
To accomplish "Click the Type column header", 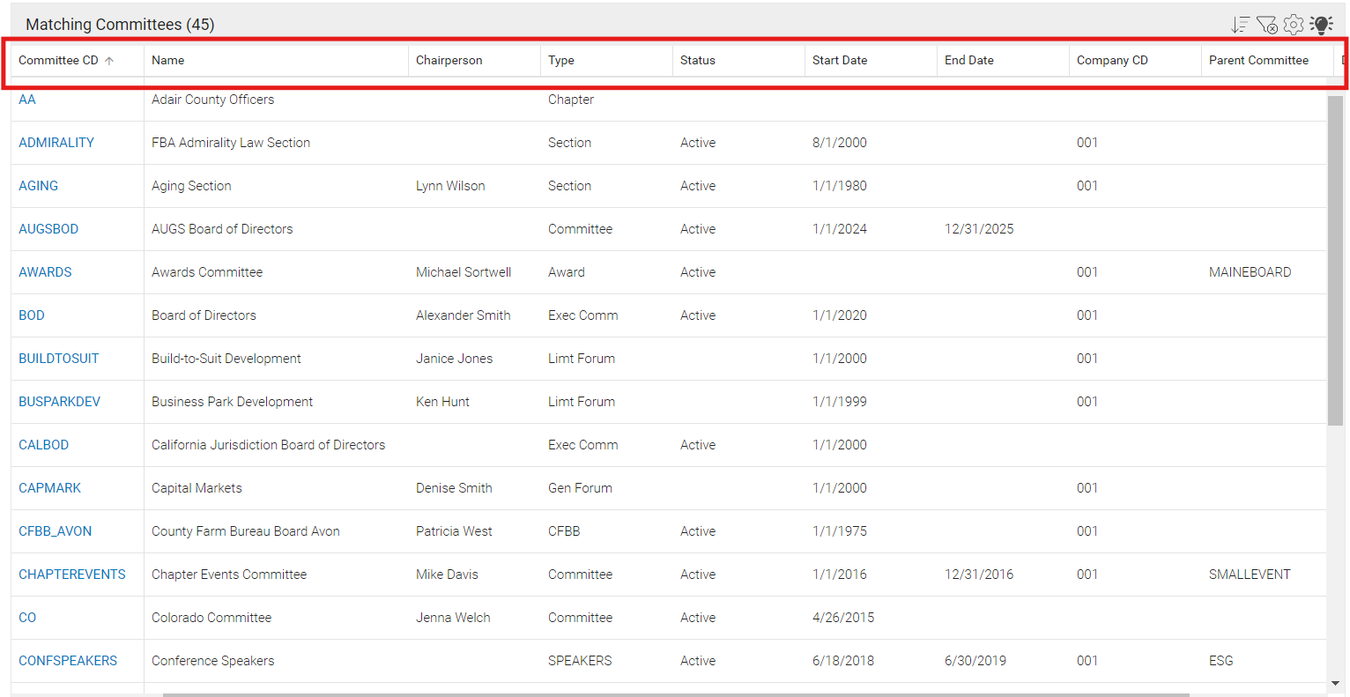I will (x=561, y=60).
